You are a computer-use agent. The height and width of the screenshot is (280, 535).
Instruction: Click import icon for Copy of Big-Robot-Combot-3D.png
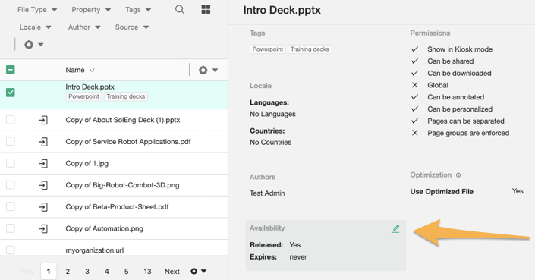tap(43, 185)
